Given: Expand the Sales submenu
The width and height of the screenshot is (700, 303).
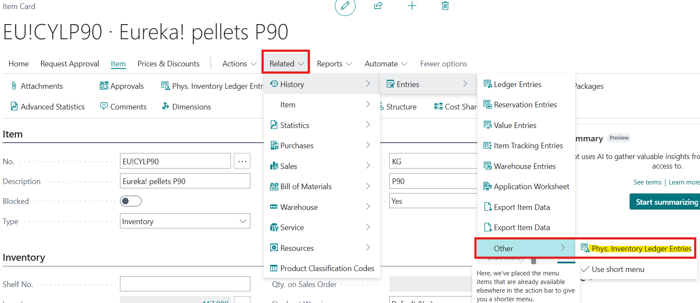Looking at the screenshot, I should pyautogui.click(x=322, y=166).
